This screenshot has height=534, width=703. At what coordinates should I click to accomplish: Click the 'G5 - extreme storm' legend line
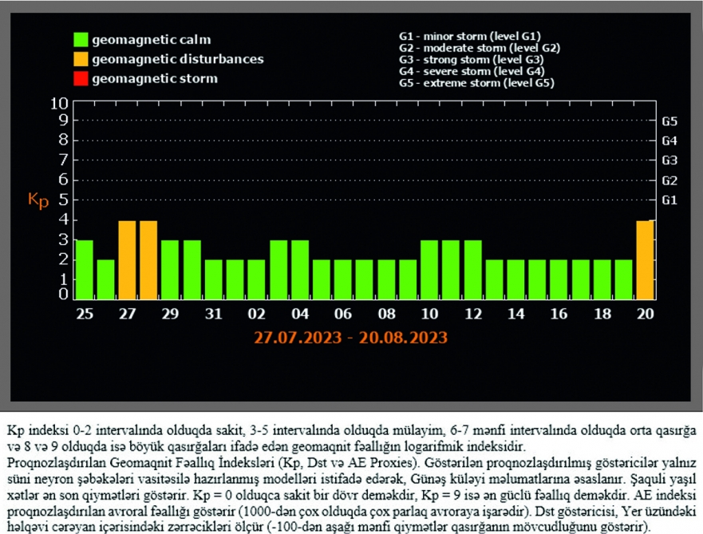[x=476, y=83]
